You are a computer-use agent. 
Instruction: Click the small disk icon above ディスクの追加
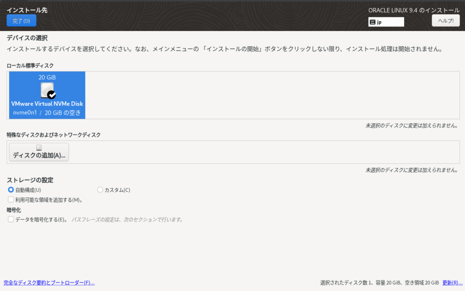[x=39, y=148]
